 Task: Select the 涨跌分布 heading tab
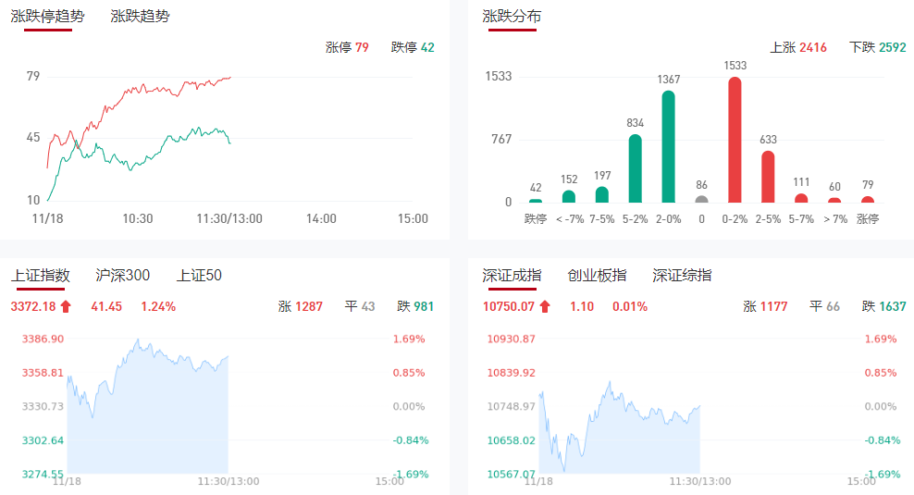[512, 16]
